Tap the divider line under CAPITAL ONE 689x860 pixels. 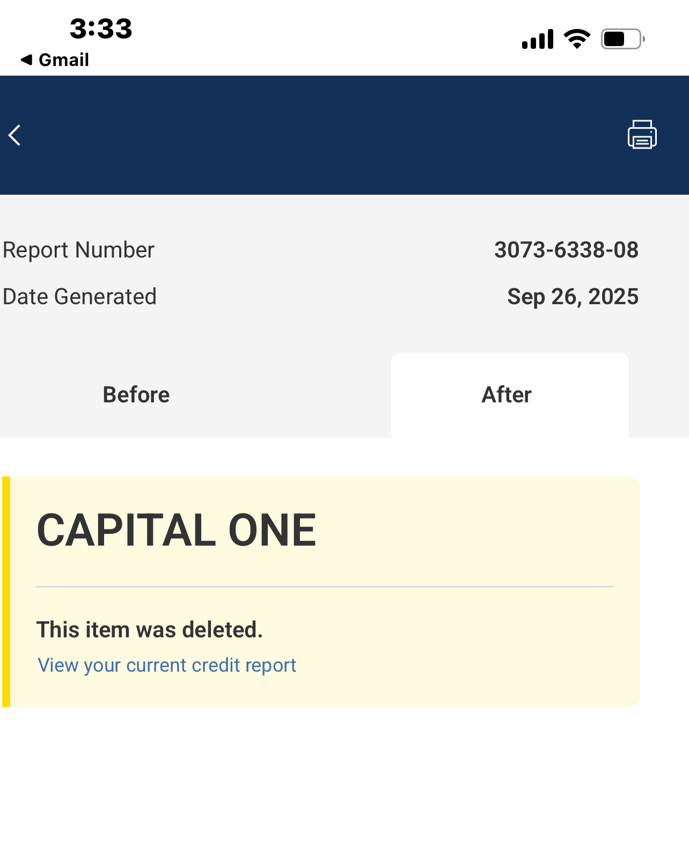click(325, 586)
